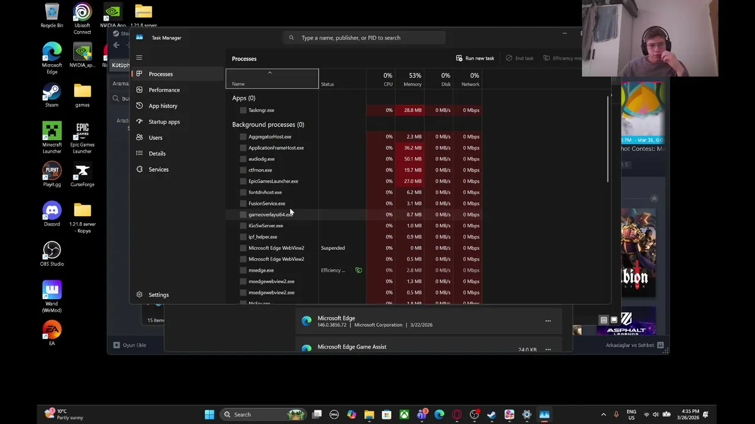Screen dimensions: 755x424
Task: Select the fontdrvhost.exe process row
Action: pos(354,193)
